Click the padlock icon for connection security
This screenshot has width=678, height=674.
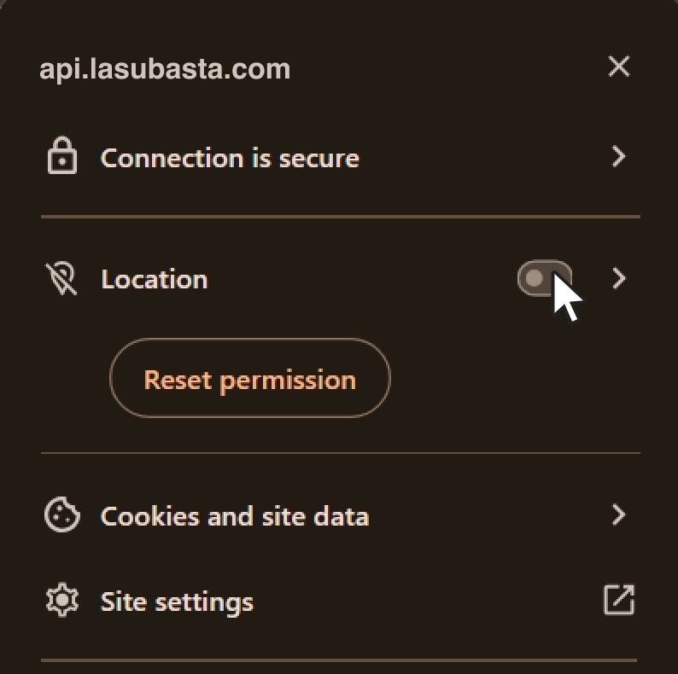pos(61,158)
